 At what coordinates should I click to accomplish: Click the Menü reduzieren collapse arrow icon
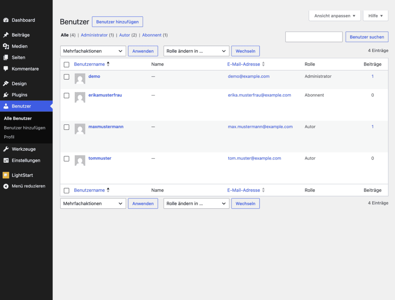pyautogui.click(x=6, y=186)
